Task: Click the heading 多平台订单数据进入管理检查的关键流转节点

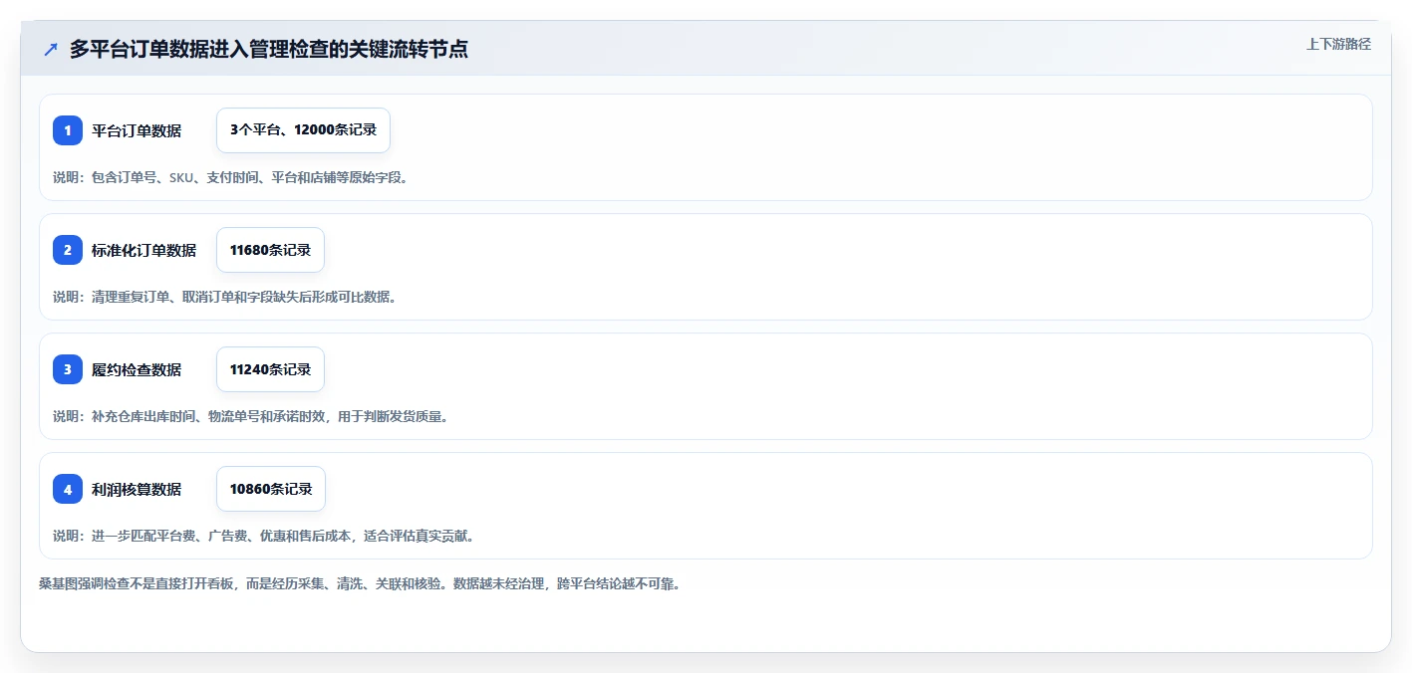Action: click(269, 49)
